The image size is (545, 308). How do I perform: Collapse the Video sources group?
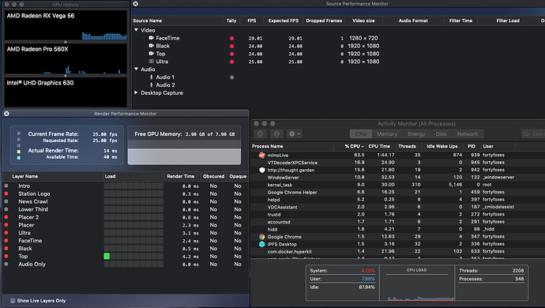click(x=136, y=30)
